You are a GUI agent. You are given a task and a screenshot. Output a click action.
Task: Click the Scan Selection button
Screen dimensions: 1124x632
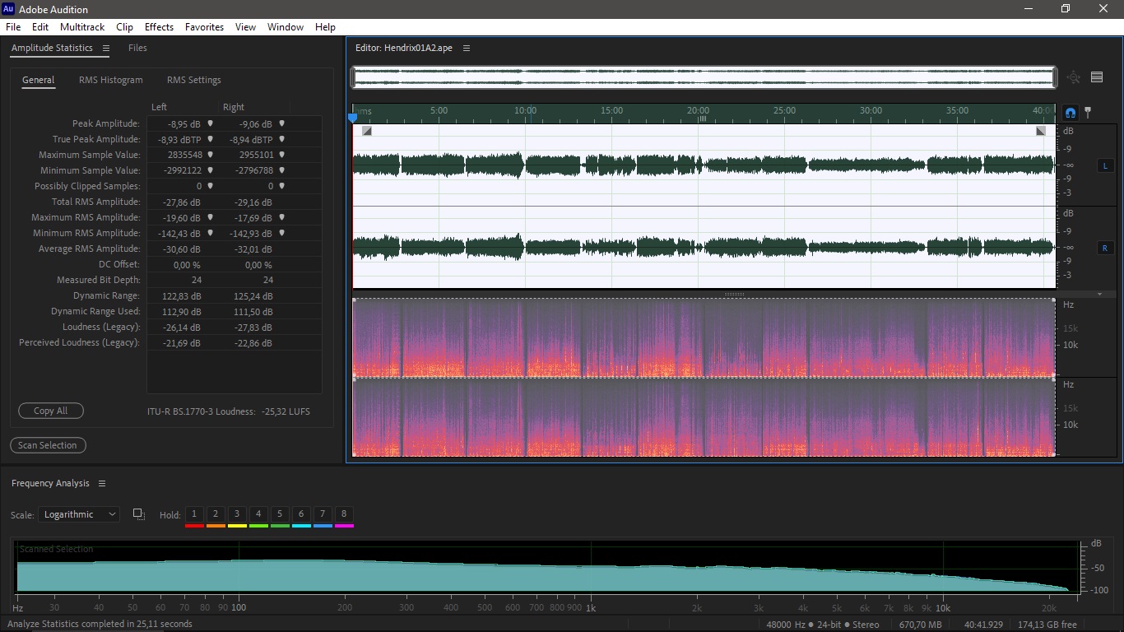click(48, 445)
